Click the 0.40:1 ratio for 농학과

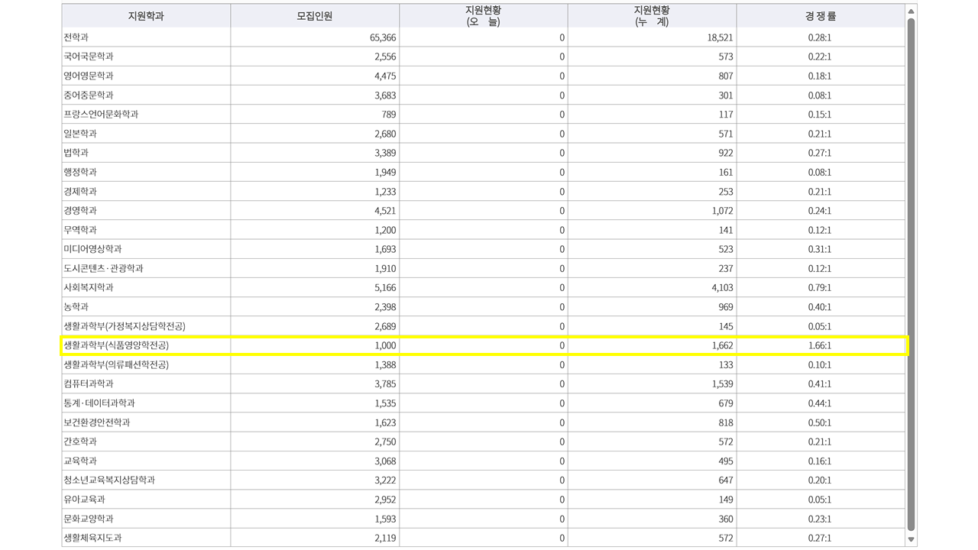(819, 307)
